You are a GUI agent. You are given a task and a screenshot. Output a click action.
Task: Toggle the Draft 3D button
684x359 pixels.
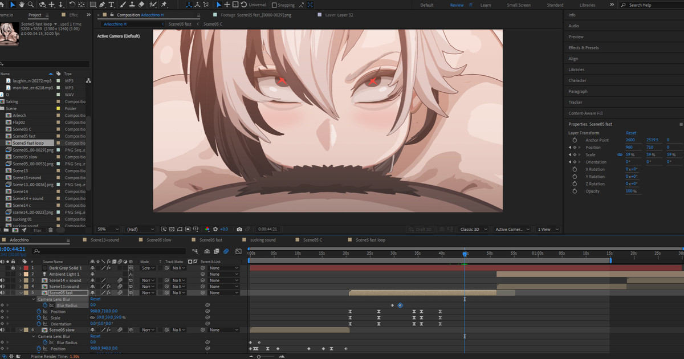pos(419,229)
